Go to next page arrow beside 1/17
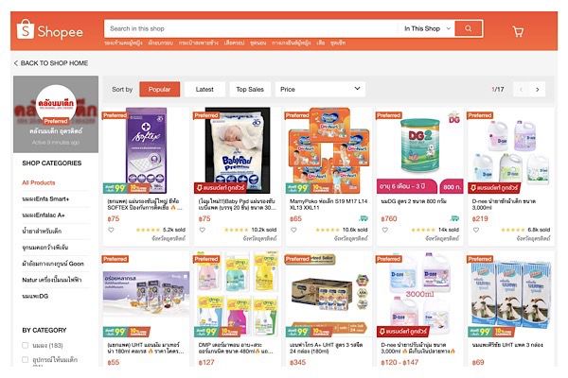 (x=538, y=90)
